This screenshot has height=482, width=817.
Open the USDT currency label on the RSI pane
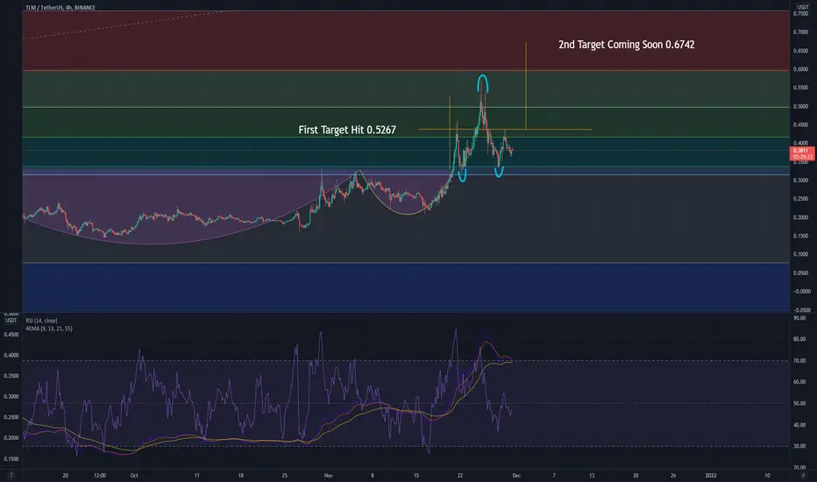click(x=11, y=321)
